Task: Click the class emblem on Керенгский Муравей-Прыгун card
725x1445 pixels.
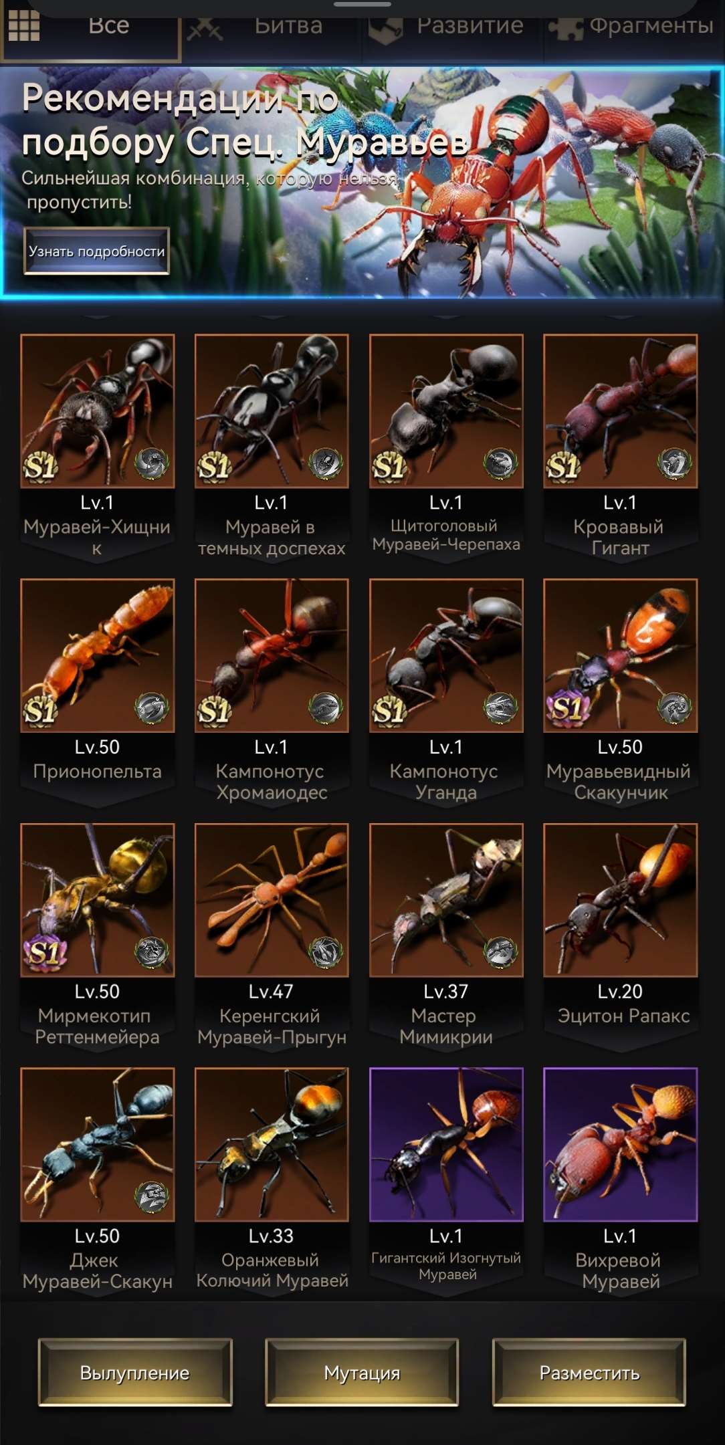Action: [325, 952]
